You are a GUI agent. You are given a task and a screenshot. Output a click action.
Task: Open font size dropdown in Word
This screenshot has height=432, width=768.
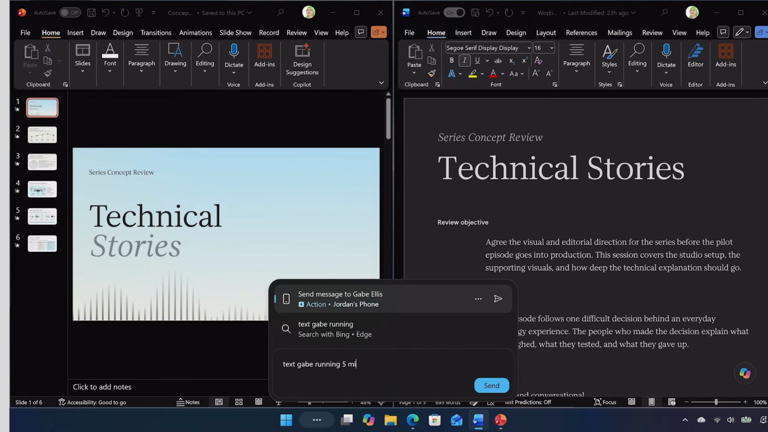pos(552,48)
